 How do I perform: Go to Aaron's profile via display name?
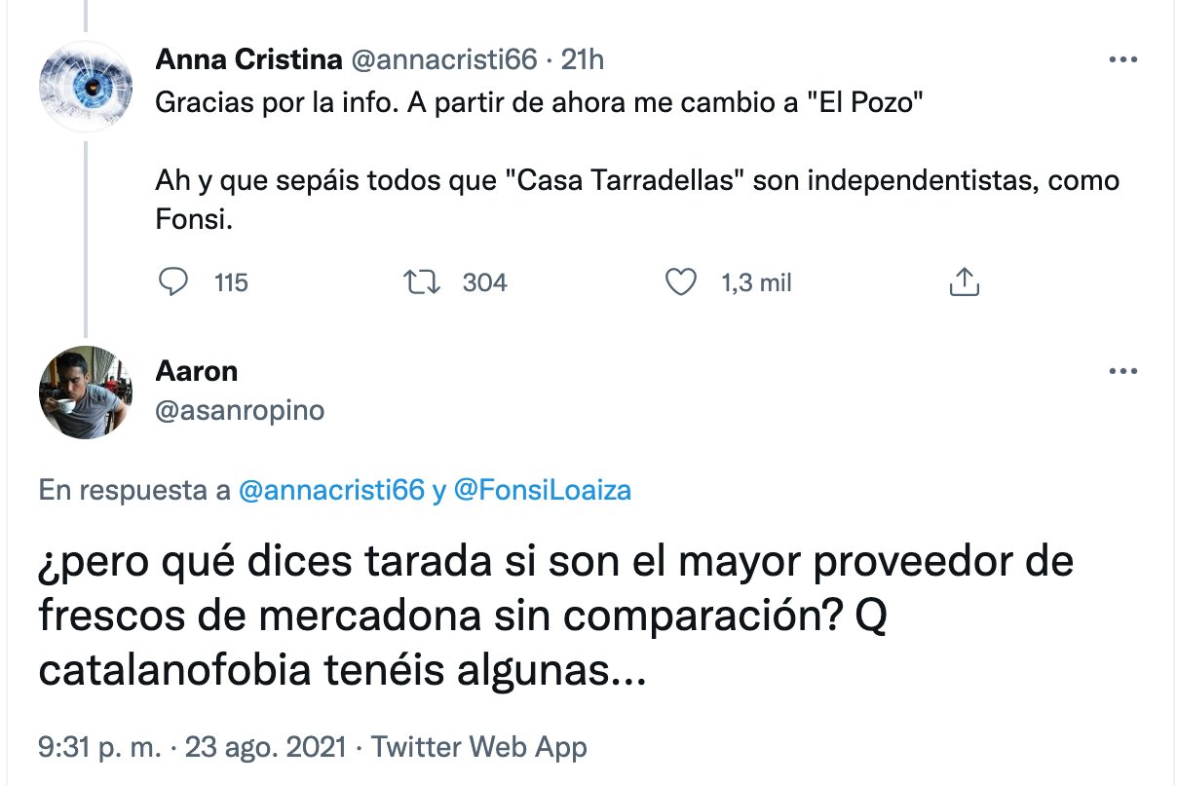click(197, 371)
